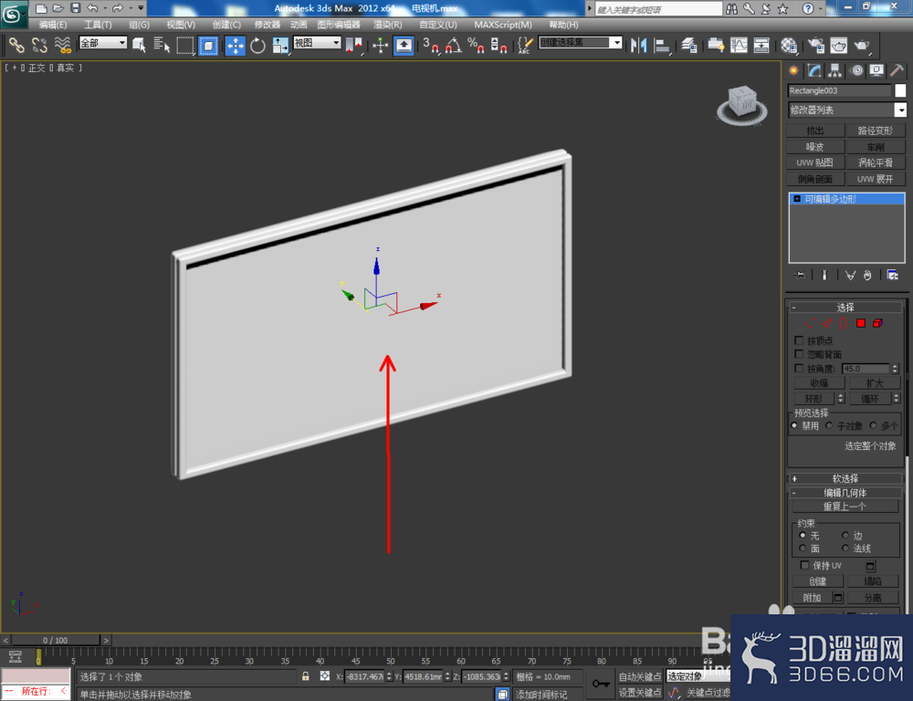Collapse the 选择 rollout
Viewport: 913px width, 701px height.
(x=845, y=308)
